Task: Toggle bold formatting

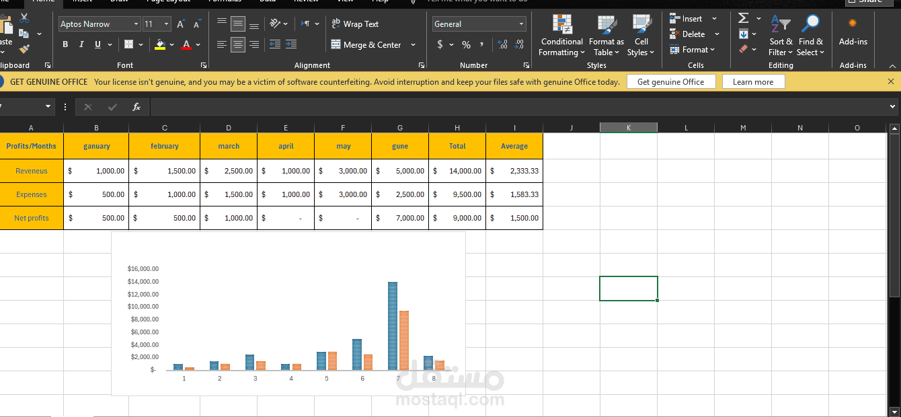Action: [65, 44]
